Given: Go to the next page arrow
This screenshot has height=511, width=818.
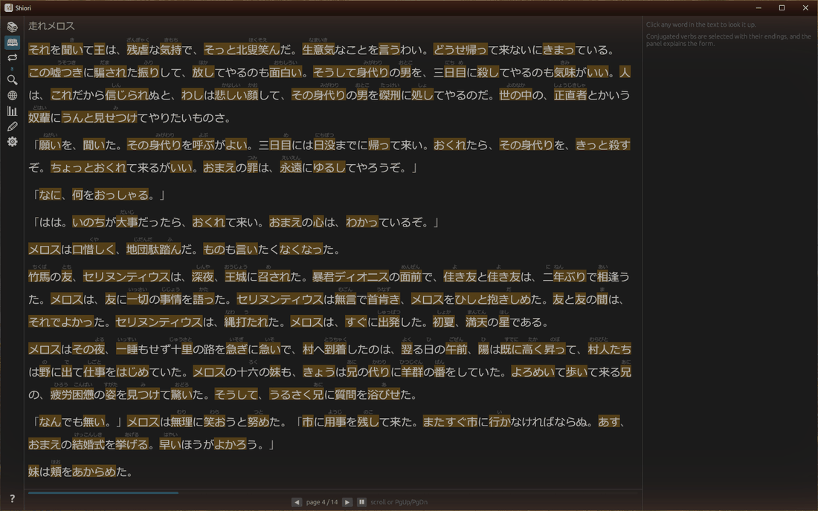Looking at the screenshot, I should coord(347,502).
